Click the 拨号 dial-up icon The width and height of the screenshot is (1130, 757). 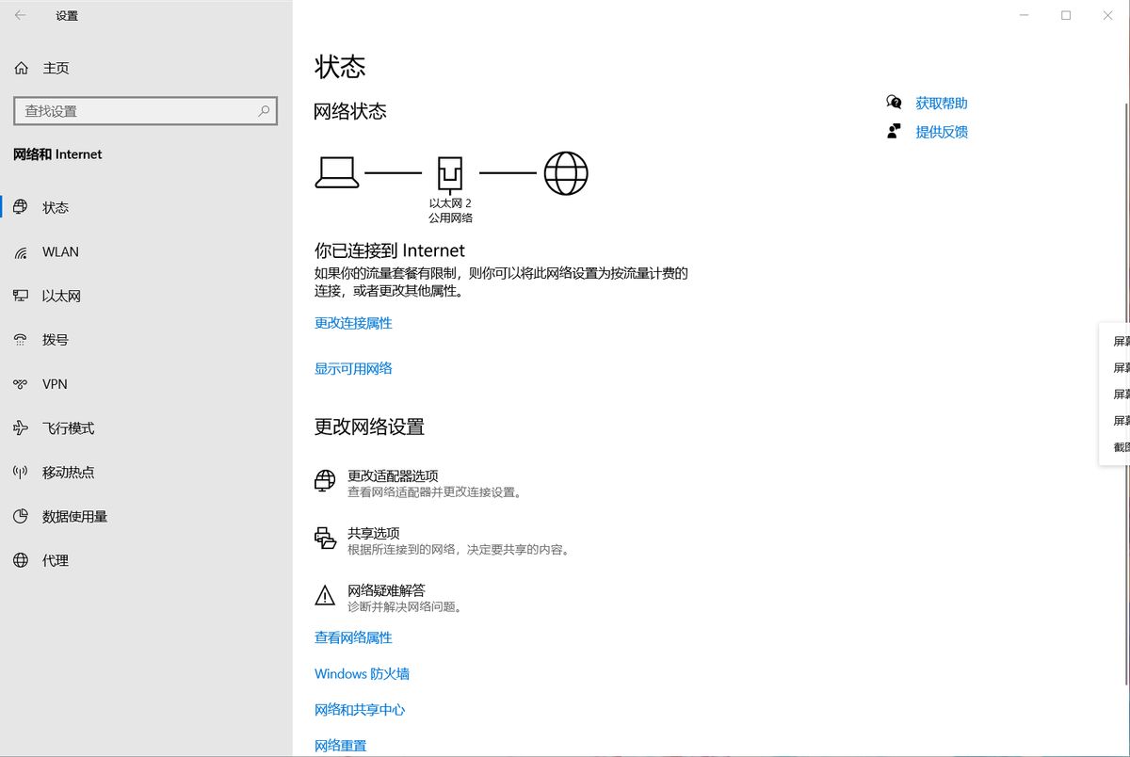(x=21, y=340)
